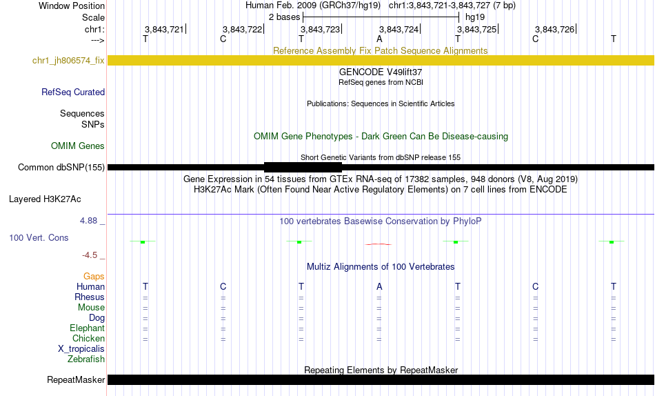Viewport: 655px width, 396px height.
Task: Select the yellow fix patch alignment bar
Action: pyautogui.click(x=381, y=60)
